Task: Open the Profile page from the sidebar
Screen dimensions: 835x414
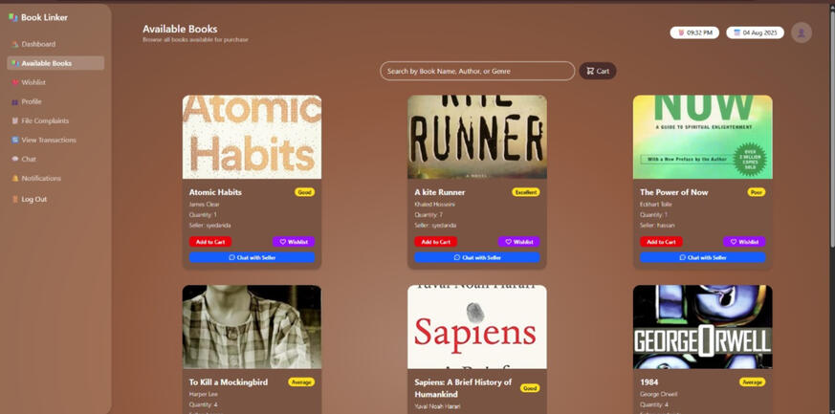Action: pos(55,101)
